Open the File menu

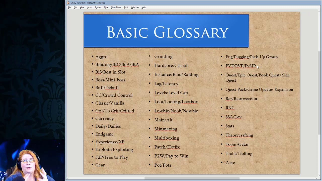tap(69, 8)
